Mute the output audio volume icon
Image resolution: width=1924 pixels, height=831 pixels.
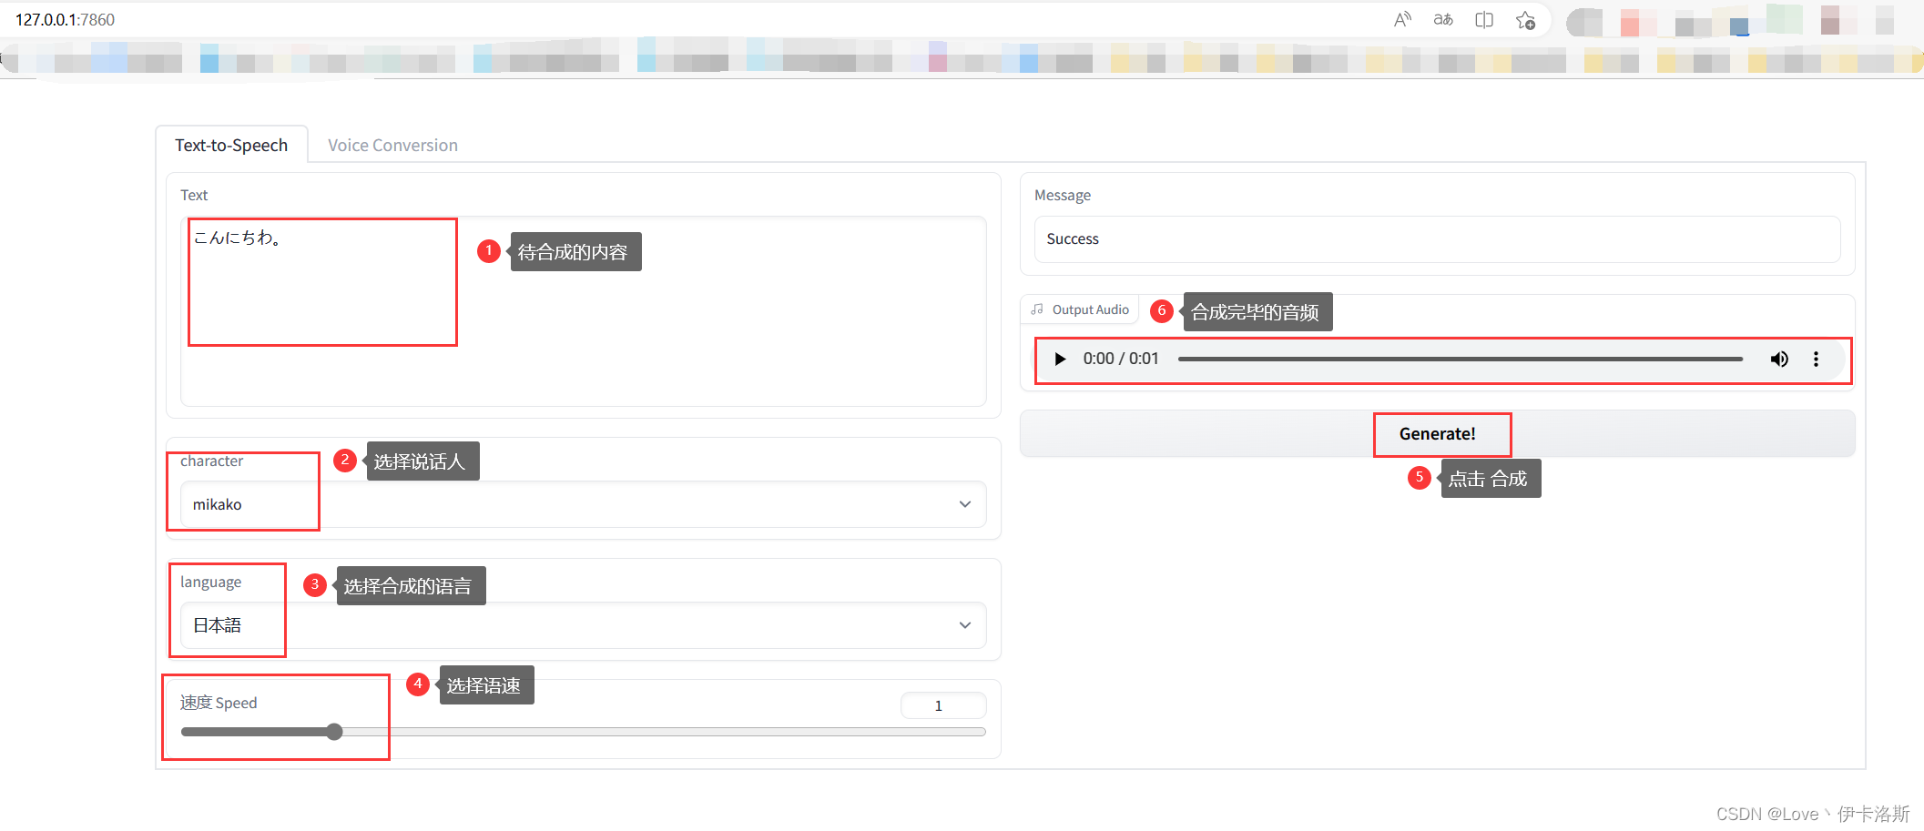coord(1779,359)
